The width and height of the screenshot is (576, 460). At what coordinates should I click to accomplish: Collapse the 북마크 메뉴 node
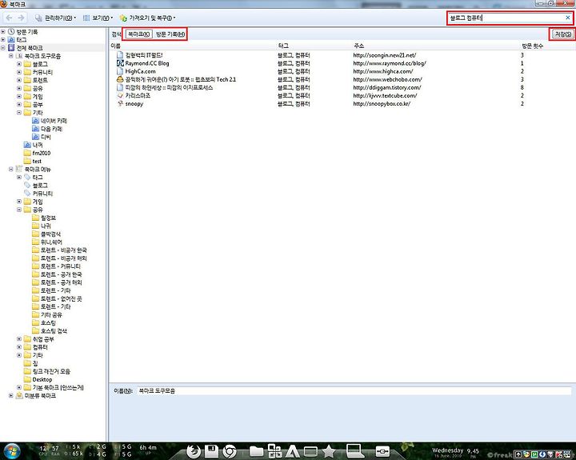[x=11, y=169]
